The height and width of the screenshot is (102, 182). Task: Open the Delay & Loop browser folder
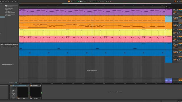tap(10, 7)
